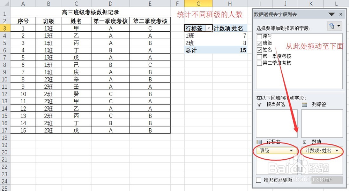
Task: Open the field list layout options icon
Action: coord(332,26)
